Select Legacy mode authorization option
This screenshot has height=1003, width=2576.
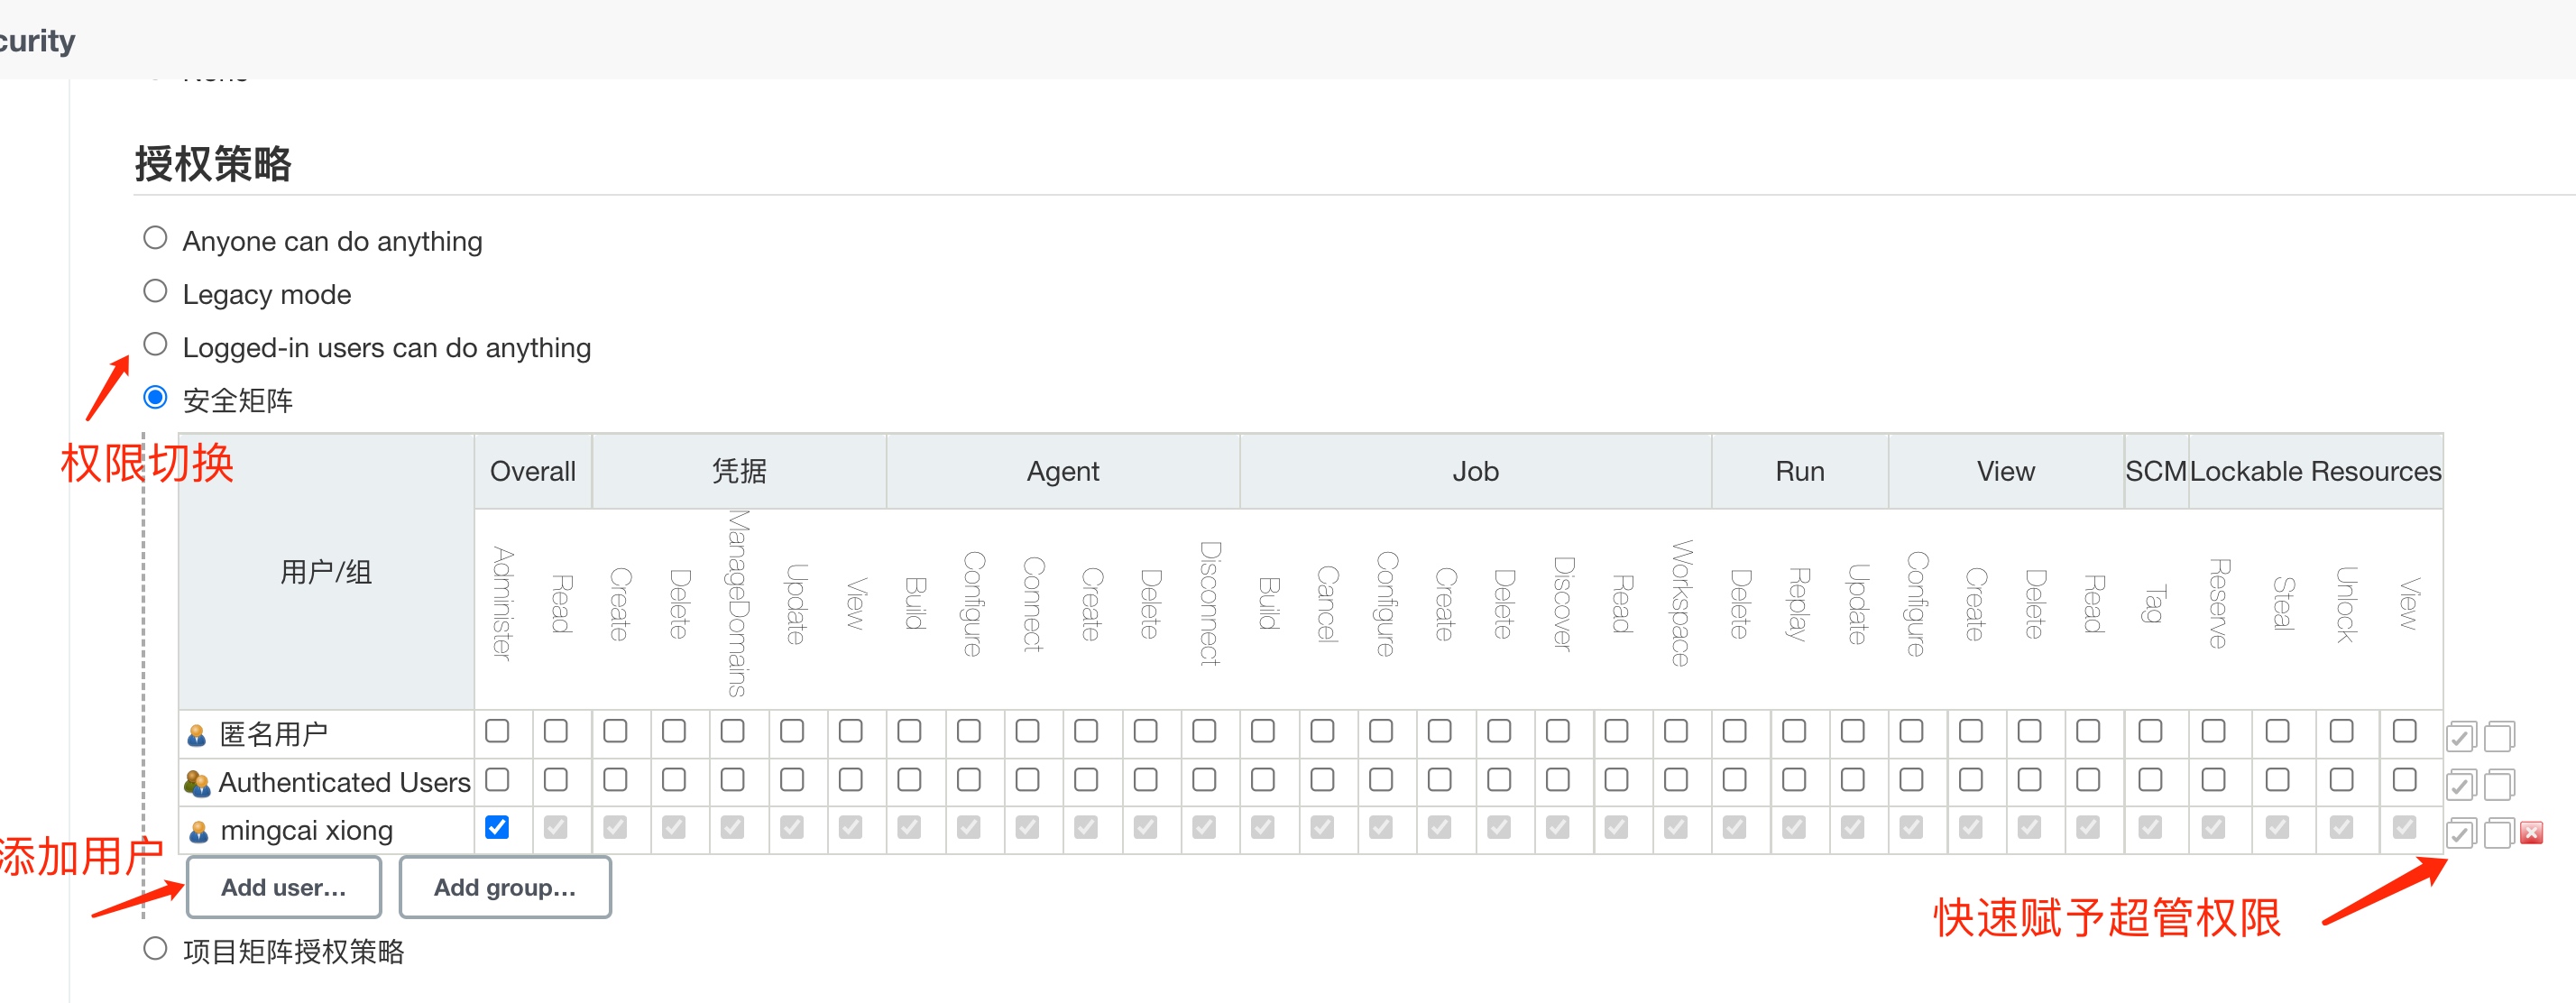click(x=155, y=291)
